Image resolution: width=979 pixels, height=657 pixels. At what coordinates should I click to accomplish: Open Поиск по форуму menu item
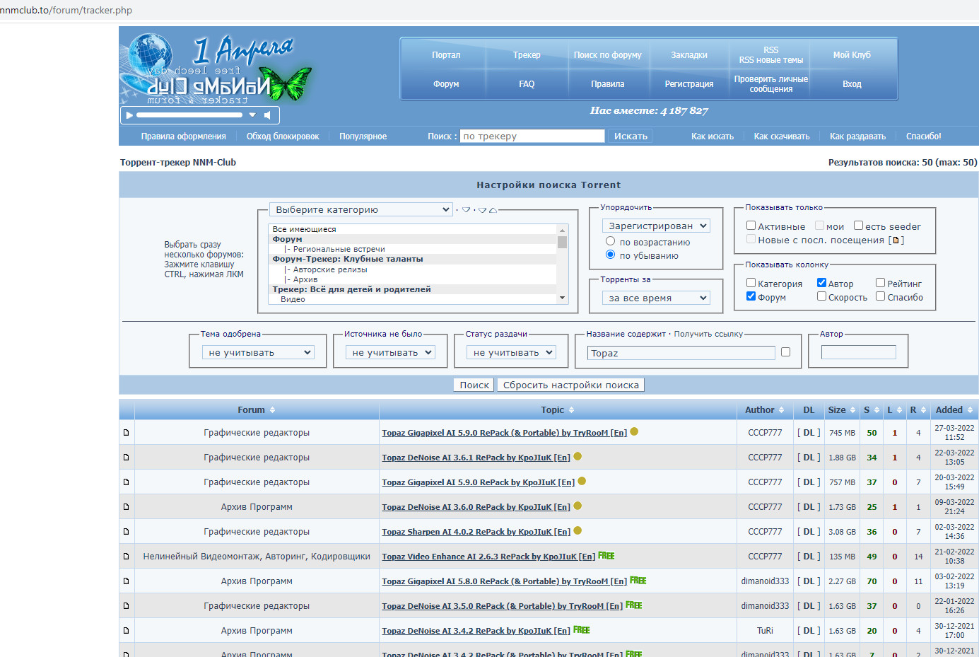608,55
